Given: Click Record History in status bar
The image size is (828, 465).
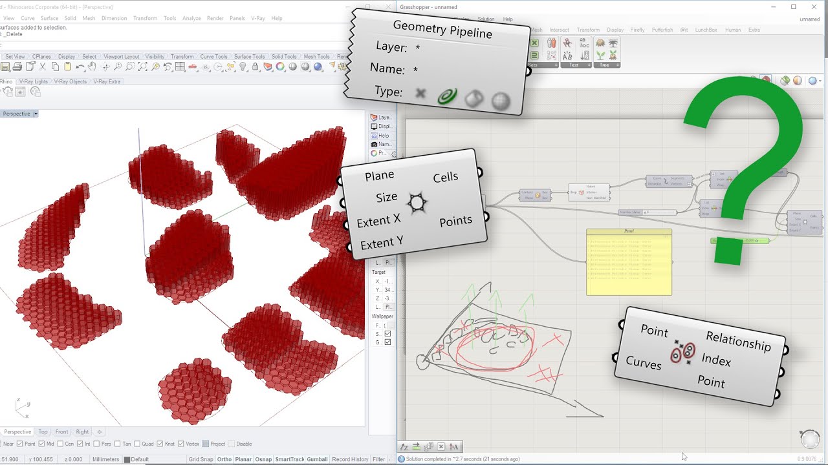Looking at the screenshot, I should (350, 459).
